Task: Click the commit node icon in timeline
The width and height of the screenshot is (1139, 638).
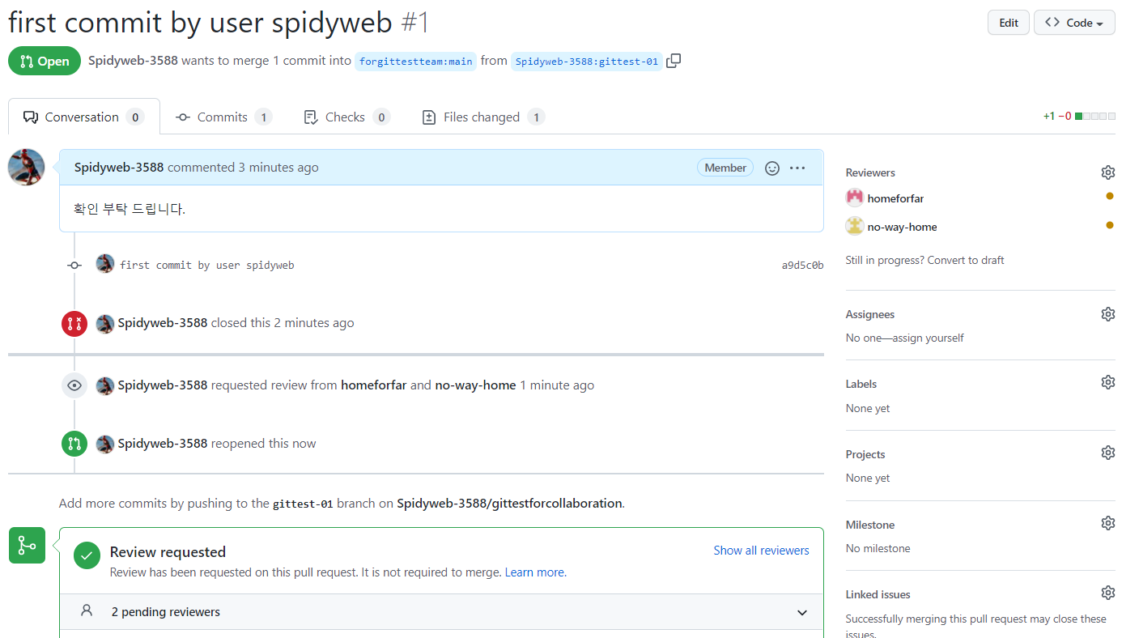Action: point(74,265)
